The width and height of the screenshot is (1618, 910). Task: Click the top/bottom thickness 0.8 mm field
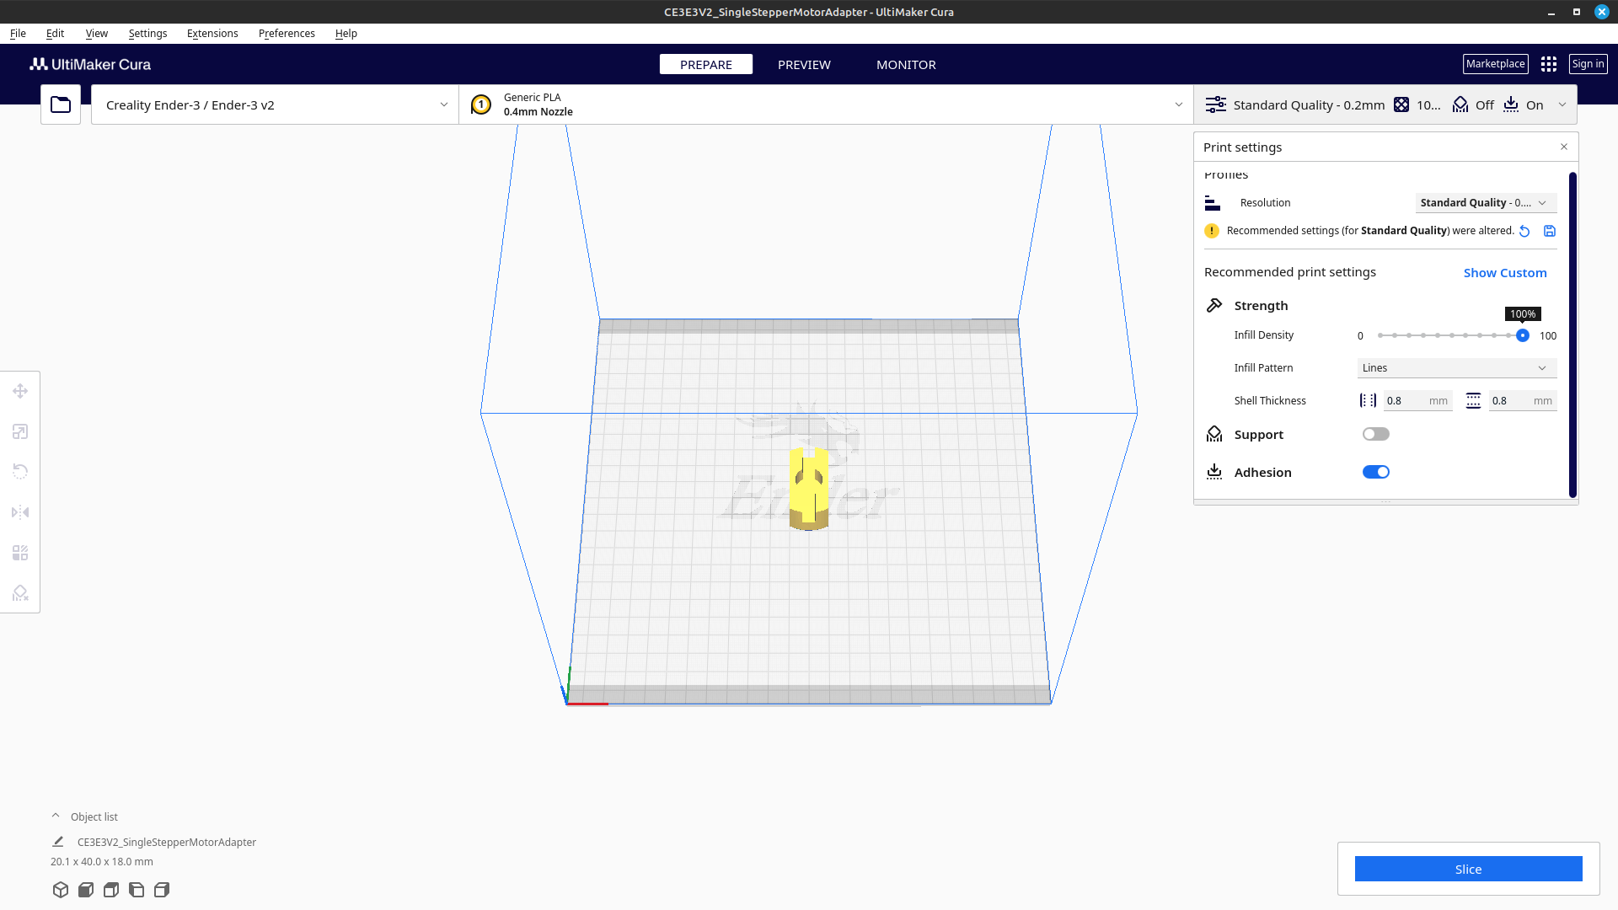tap(1522, 401)
